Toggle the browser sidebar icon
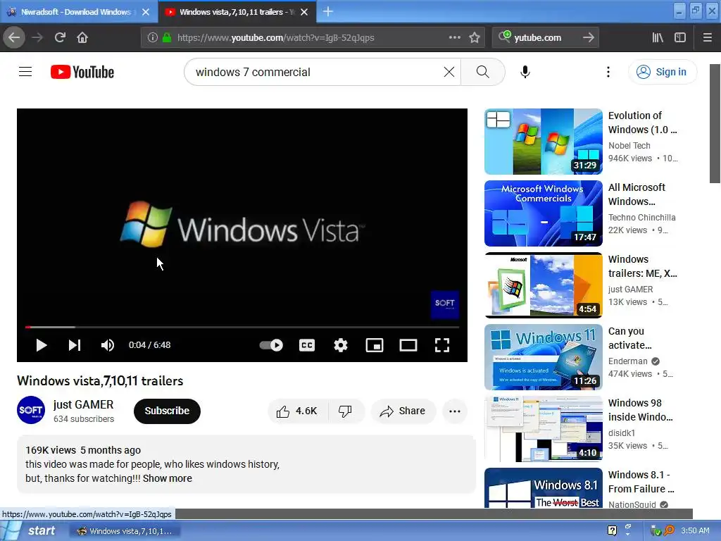 (x=680, y=38)
